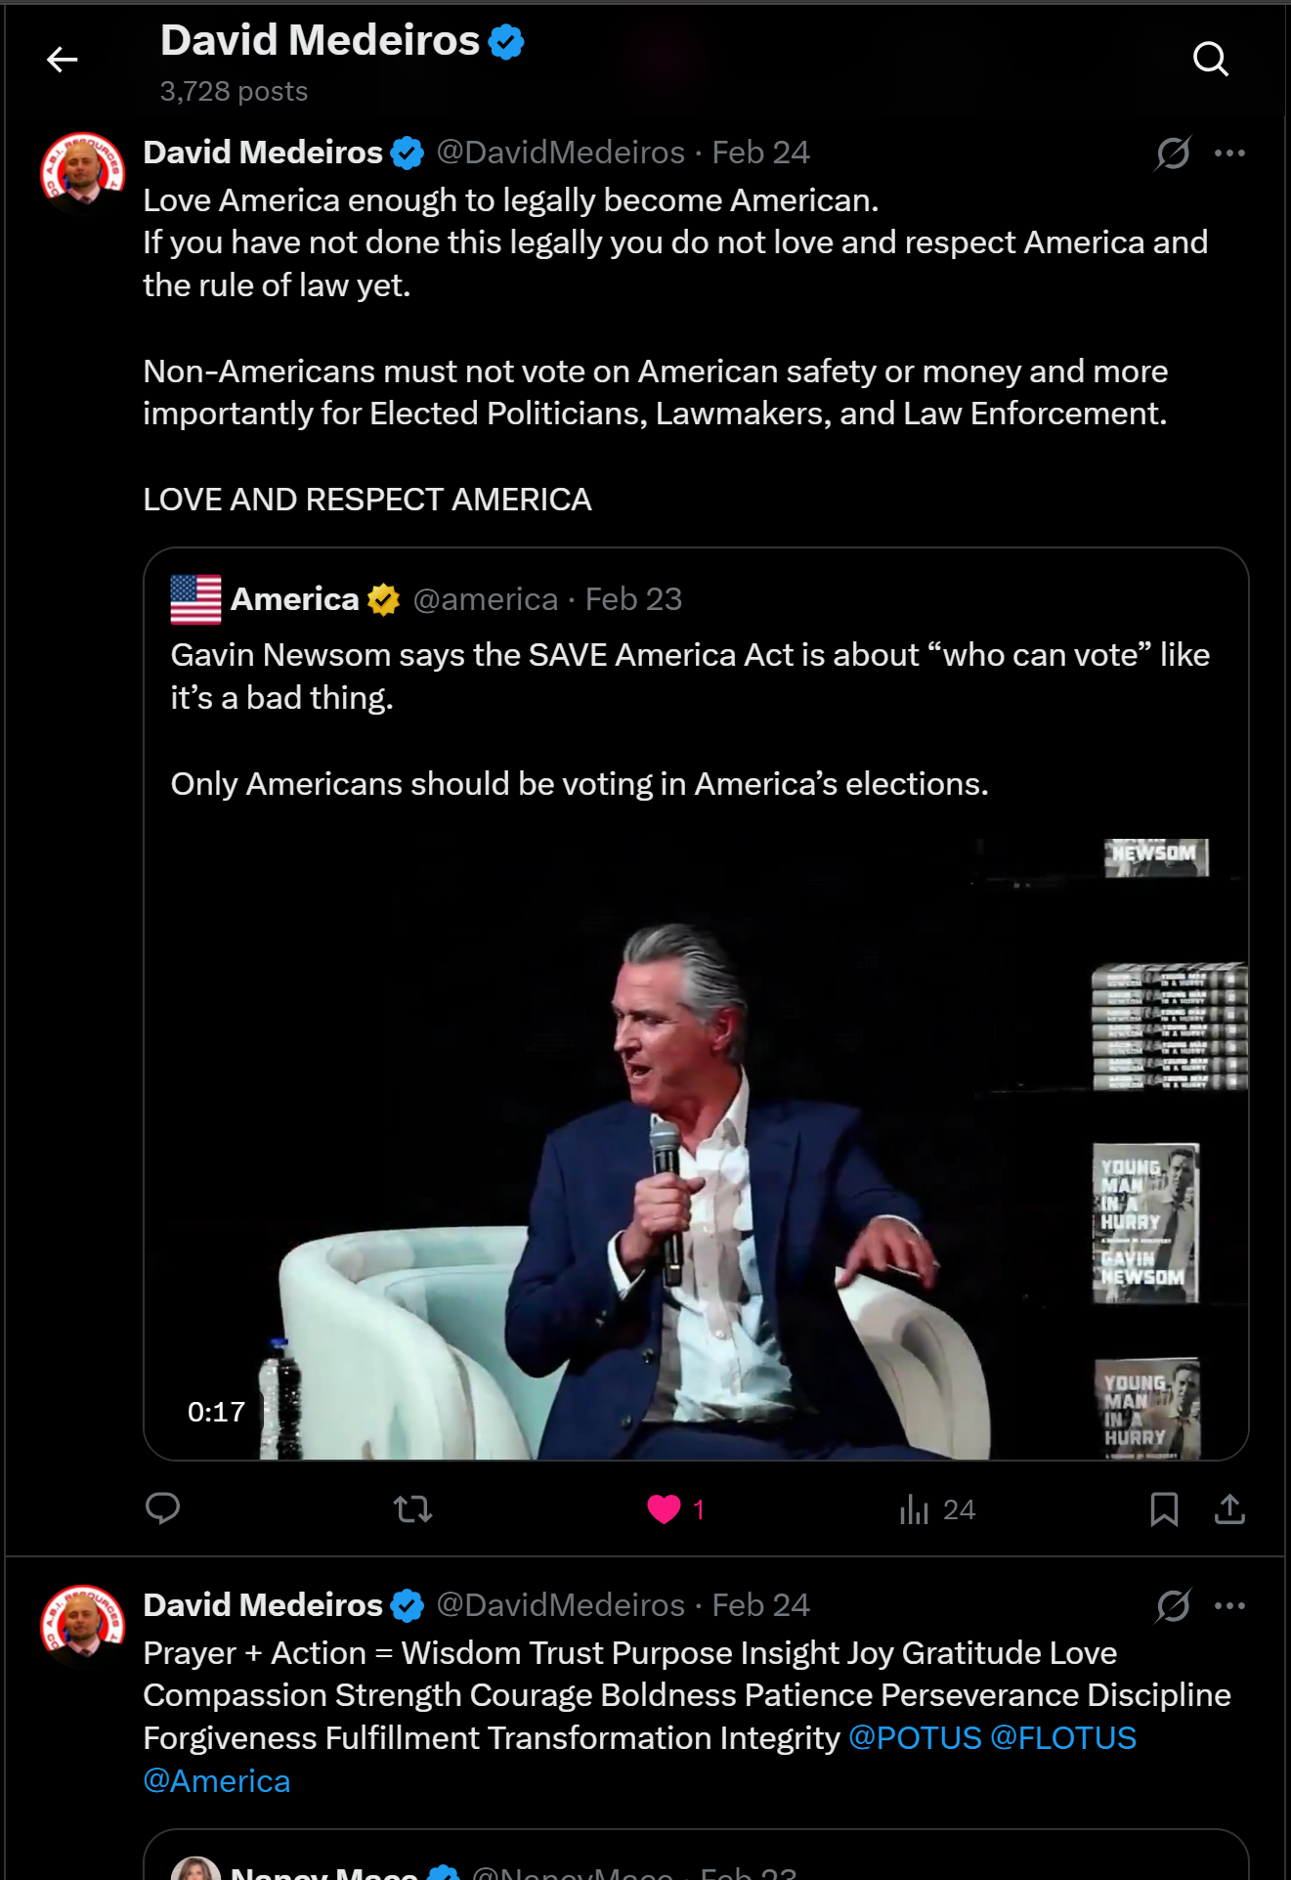The height and width of the screenshot is (1880, 1291).
Task: Reply to the Love America post
Action: (x=162, y=1508)
